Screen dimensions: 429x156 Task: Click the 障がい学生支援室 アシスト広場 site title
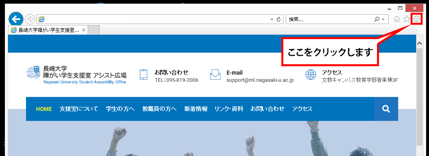(x=85, y=75)
